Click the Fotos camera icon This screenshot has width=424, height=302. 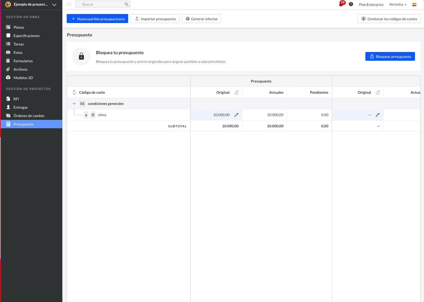(x=8, y=52)
